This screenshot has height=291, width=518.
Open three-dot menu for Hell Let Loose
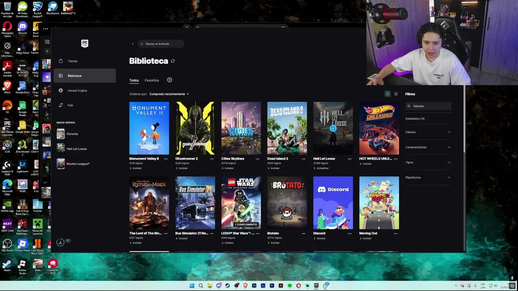coord(350,159)
